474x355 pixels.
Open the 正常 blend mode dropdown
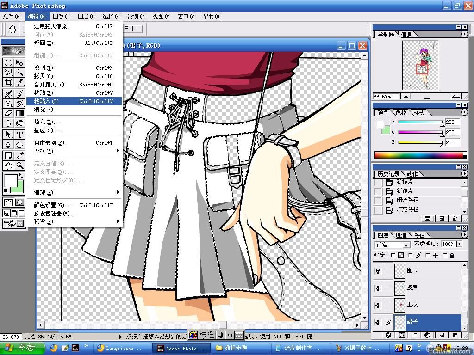[393, 245]
